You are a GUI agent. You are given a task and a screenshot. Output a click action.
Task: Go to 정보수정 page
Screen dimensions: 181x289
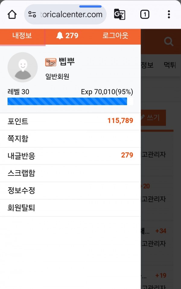coord(70,191)
